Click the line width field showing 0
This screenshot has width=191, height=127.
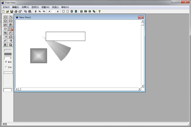click(x=8, y=58)
